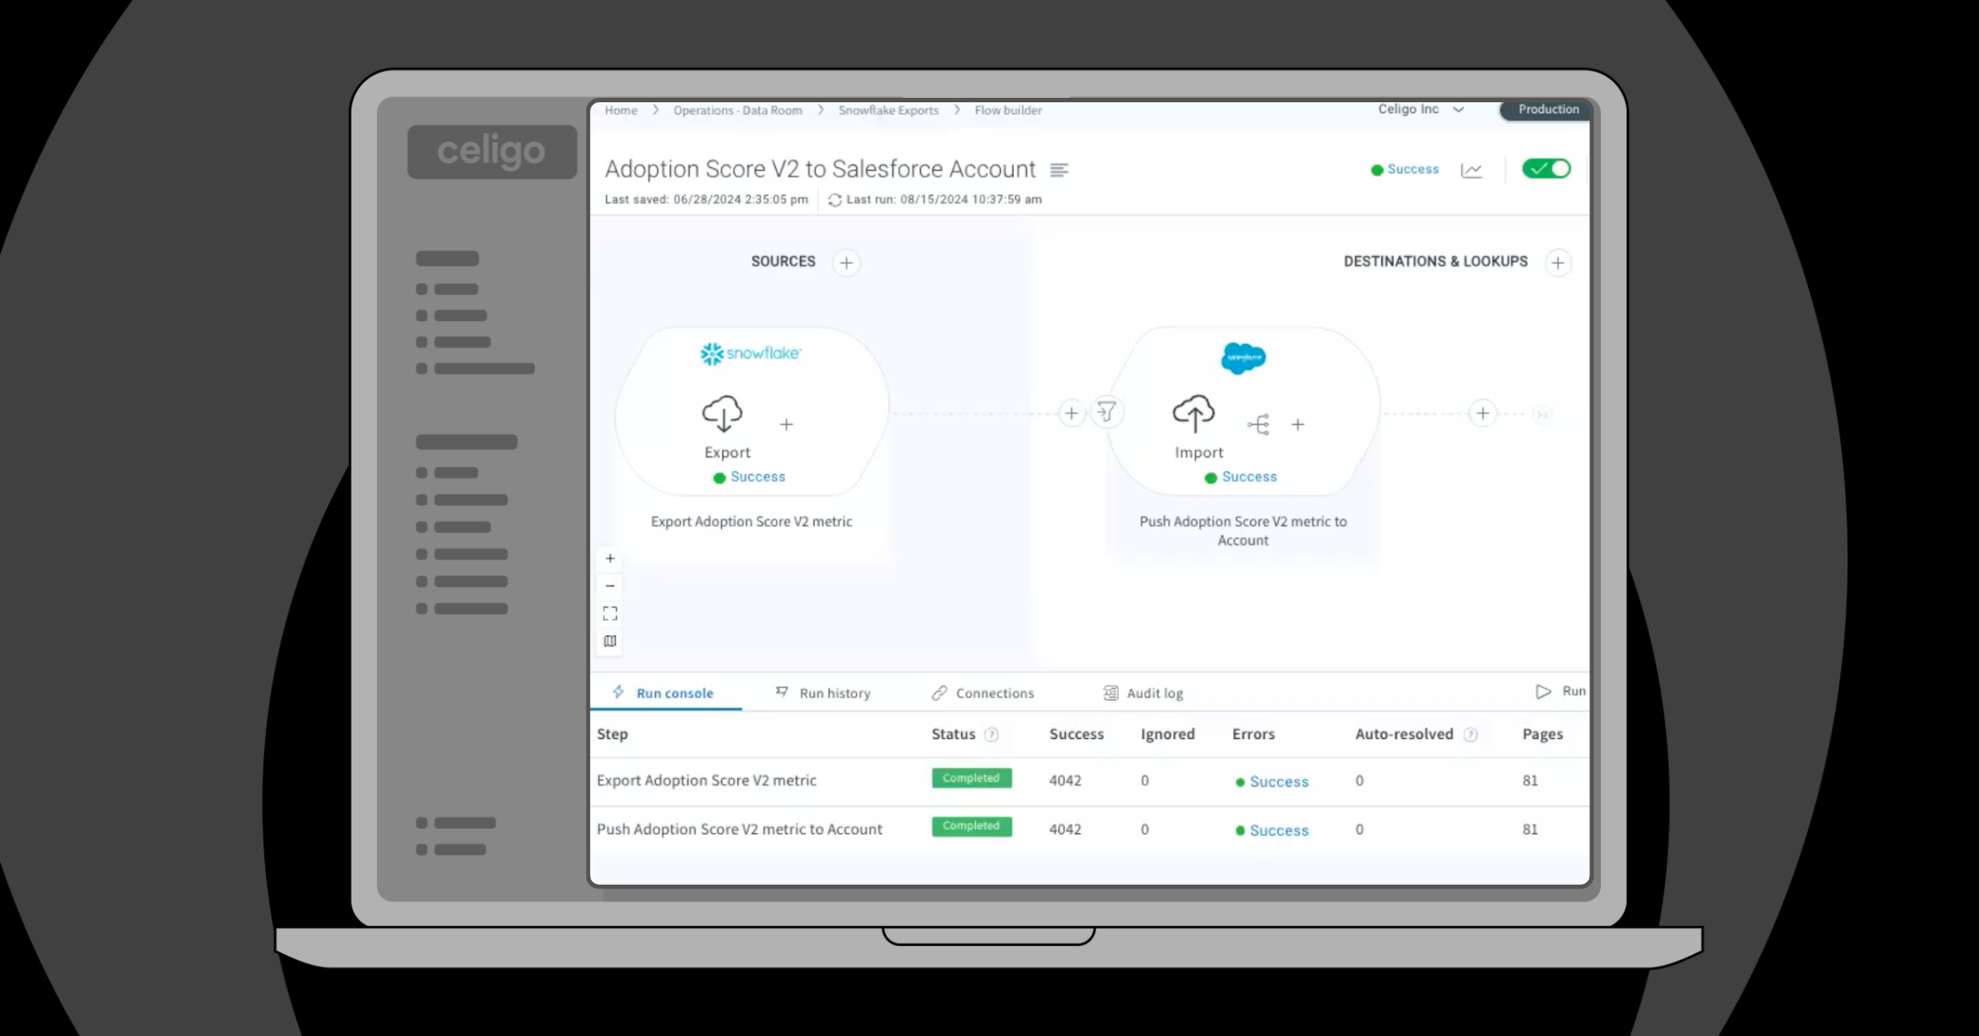Open Errors Success link in Push row
Image resolution: width=1979 pixels, height=1036 pixels.
(1272, 831)
